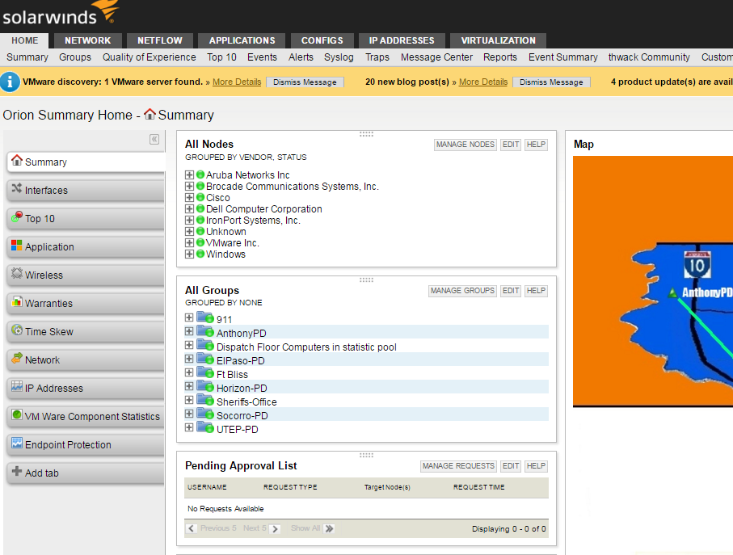Grab the All Nodes panel drag handle

367,134
